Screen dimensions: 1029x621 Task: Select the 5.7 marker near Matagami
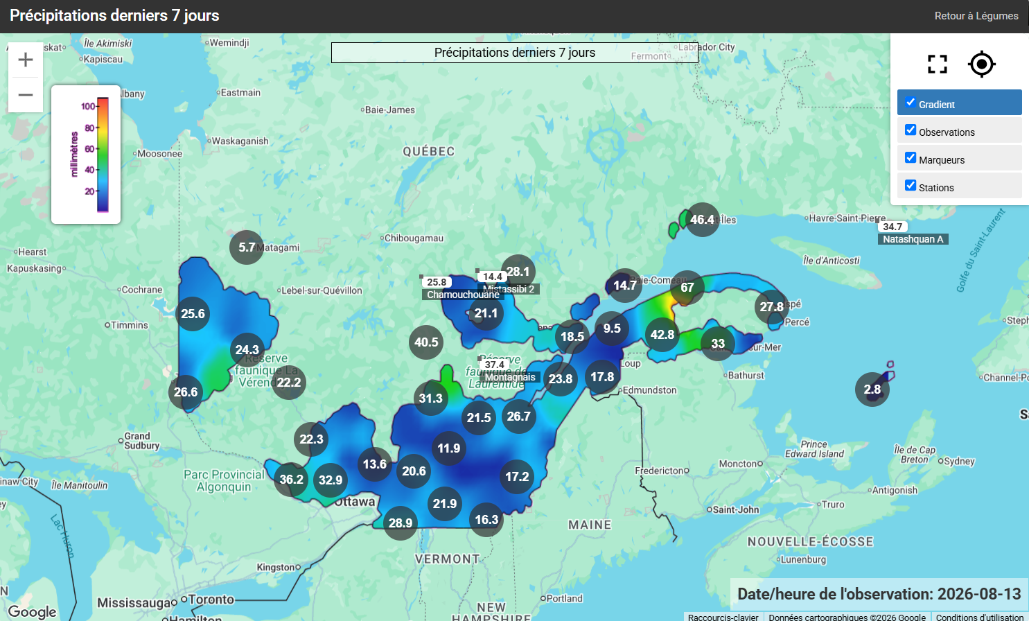pyautogui.click(x=247, y=247)
